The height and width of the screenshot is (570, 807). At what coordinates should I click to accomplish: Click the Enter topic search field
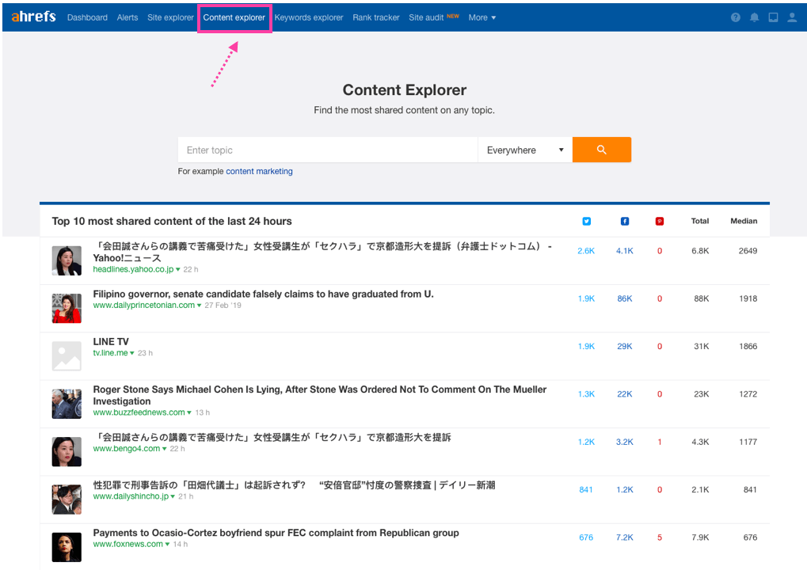point(328,150)
